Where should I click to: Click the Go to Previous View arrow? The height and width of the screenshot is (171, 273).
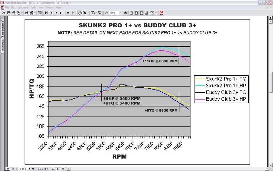(68, 13)
